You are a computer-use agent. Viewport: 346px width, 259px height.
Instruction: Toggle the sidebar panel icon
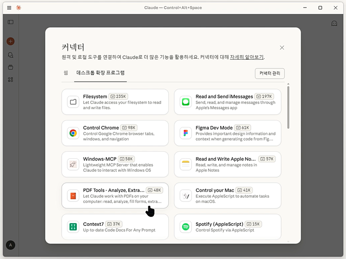point(10,22)
